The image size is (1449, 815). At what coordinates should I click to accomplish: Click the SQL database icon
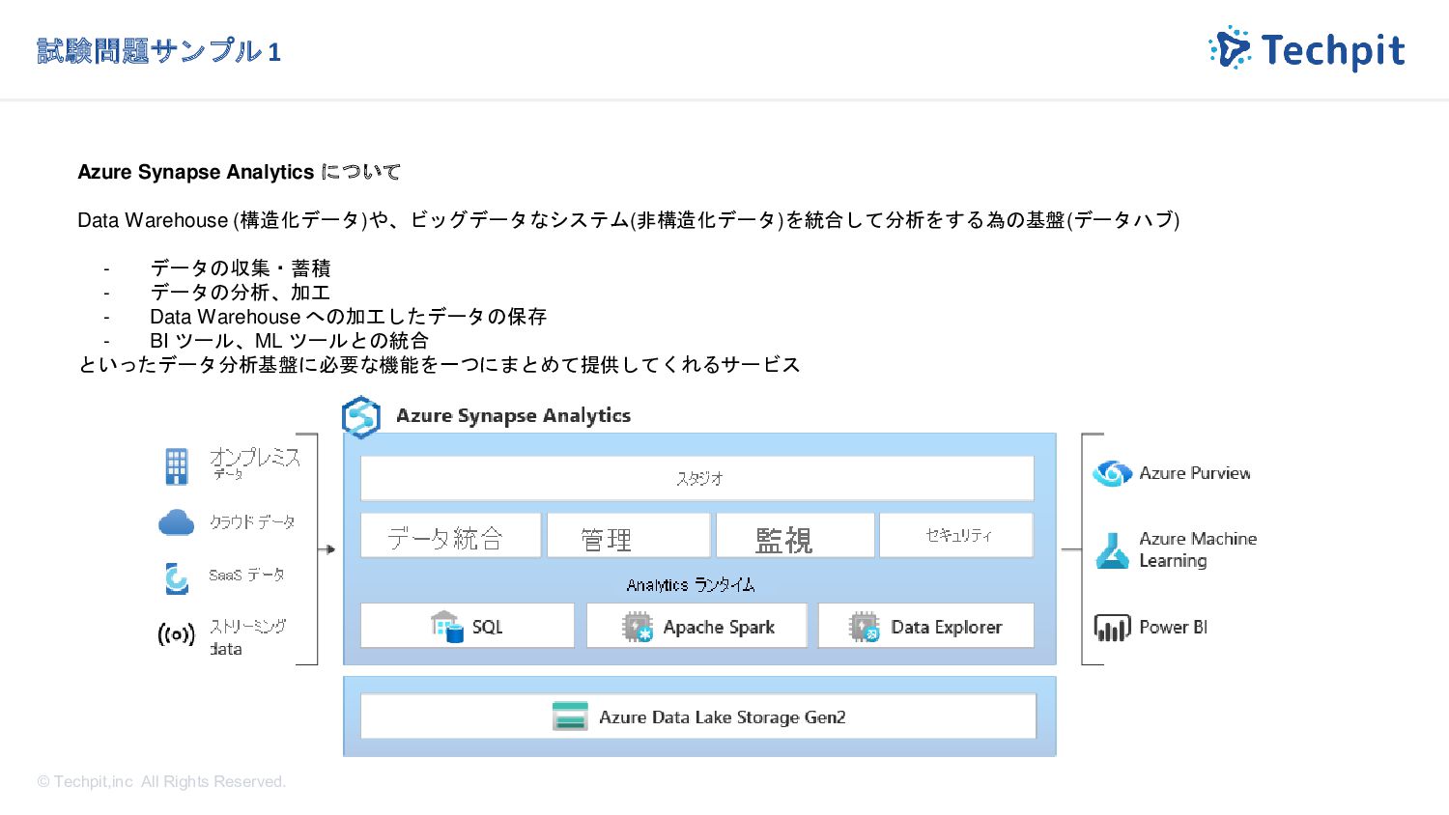click(447, 627)
